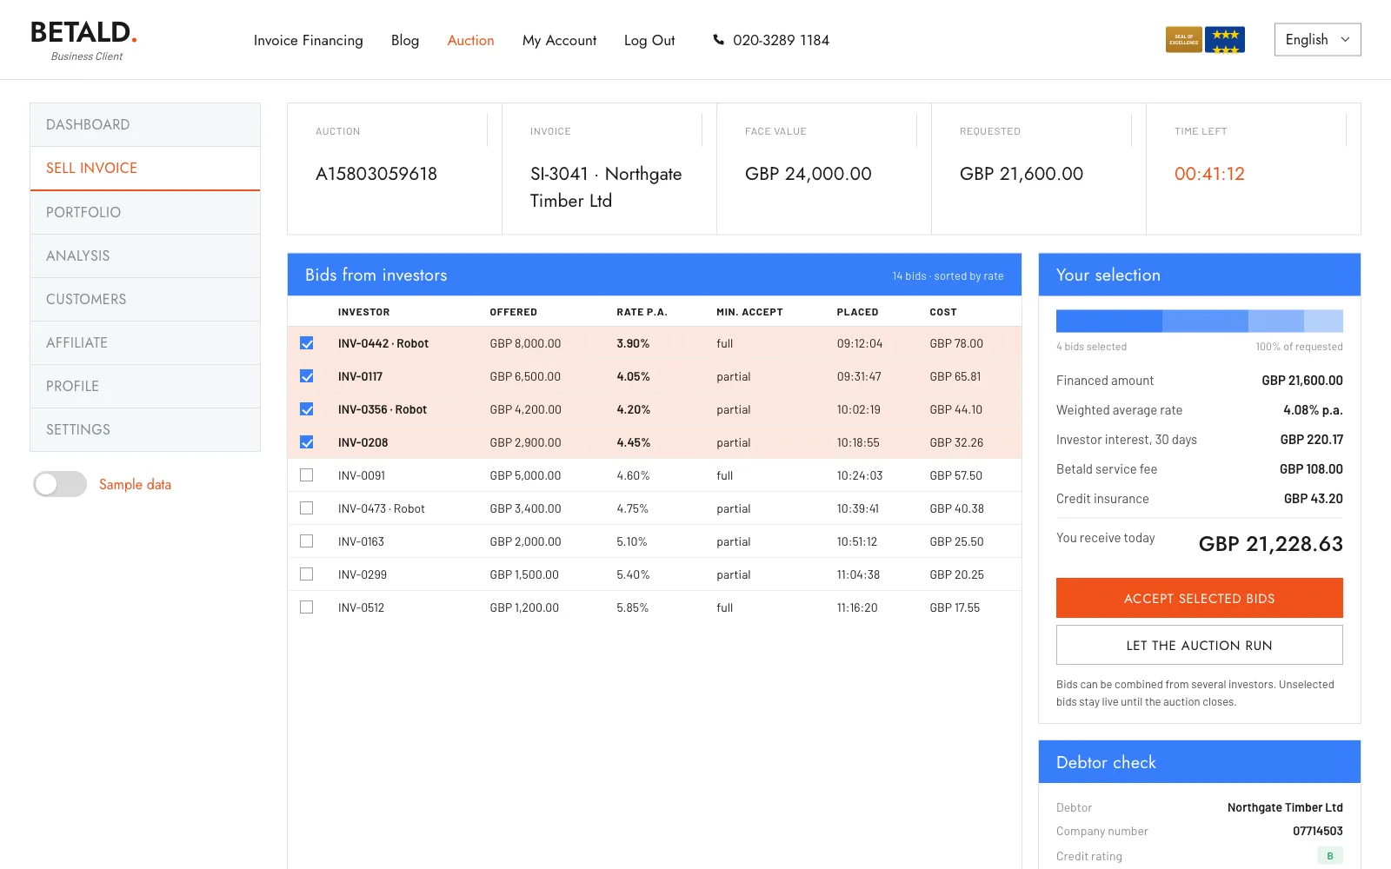Select Sell Invoice in the sidebar
1391x869 pixels.
pos(145,169)
